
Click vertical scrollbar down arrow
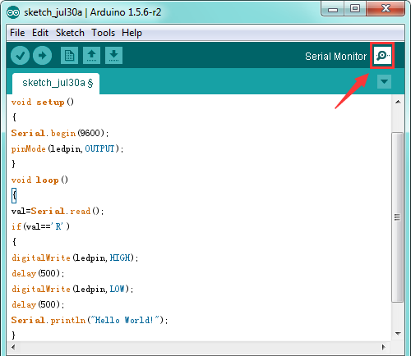pyautogui.click(x=398, y=334)
